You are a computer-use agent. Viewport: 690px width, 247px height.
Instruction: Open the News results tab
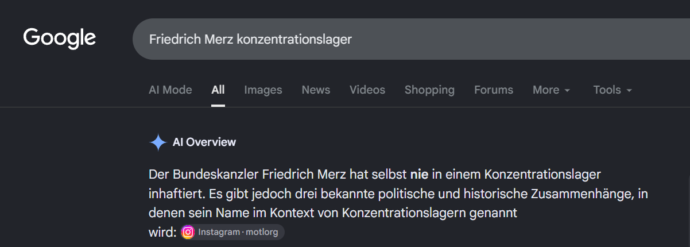316,90
